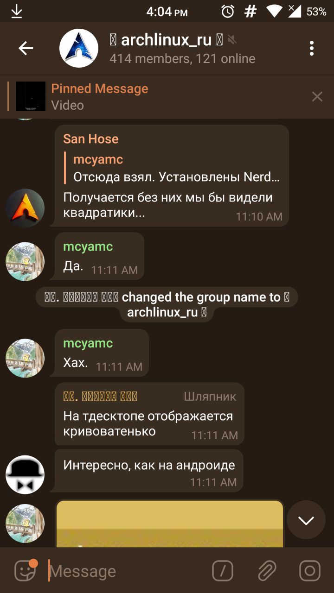The image size is (334, 593).
Task: Open the three-dot overflow menu
Action: (312, 48)
